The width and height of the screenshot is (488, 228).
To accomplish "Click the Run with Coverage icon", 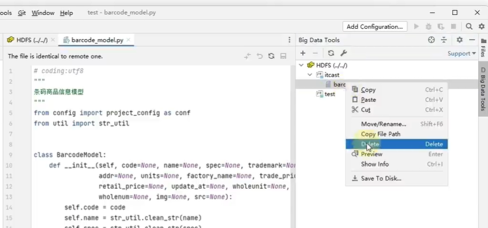I will (x=441, y=26).
